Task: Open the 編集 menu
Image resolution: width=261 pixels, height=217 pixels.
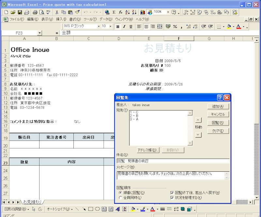Action: coord(33,19)
